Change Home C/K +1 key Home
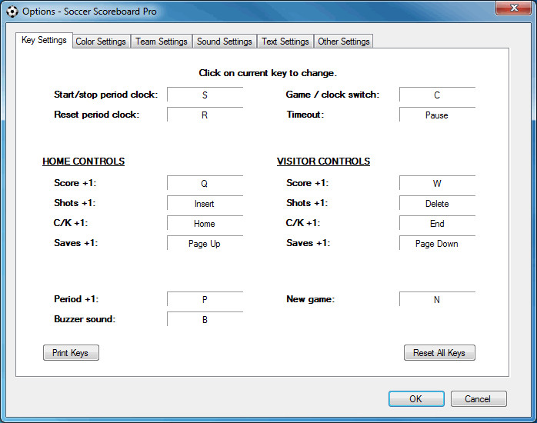 205,223
